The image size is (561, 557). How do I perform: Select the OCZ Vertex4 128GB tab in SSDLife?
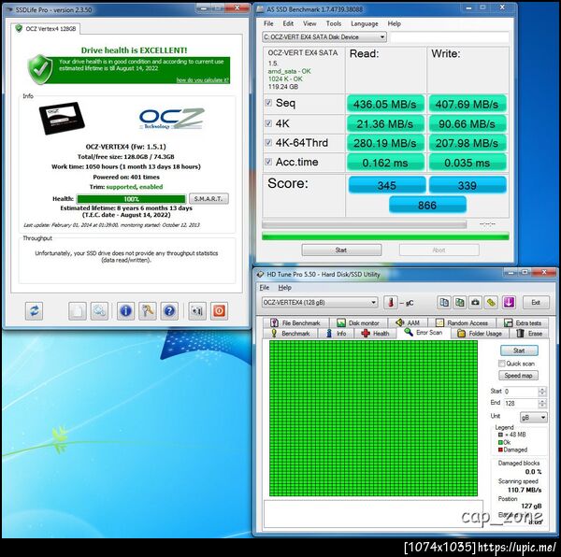46,29
